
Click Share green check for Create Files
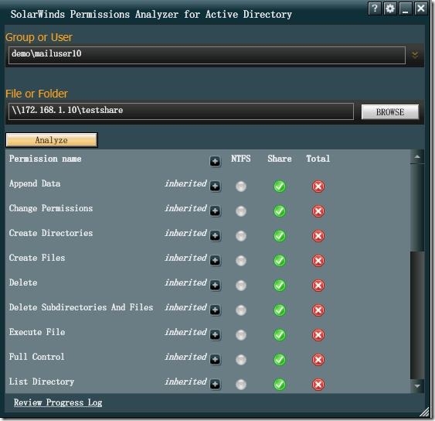tap(280, 260)
